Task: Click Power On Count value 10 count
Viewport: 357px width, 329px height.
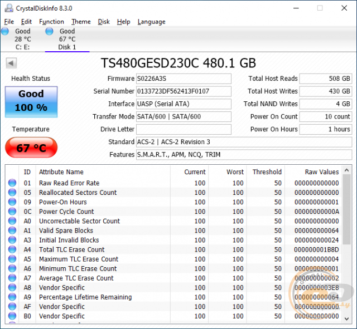Action: tap(326, 116)
